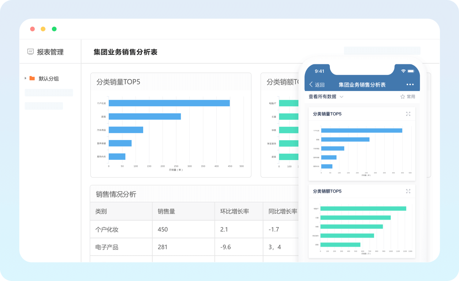Click the 个户化妆 bar in desktop chart
The width and height of the screenshot is (459, 281).
pos(169,103)
